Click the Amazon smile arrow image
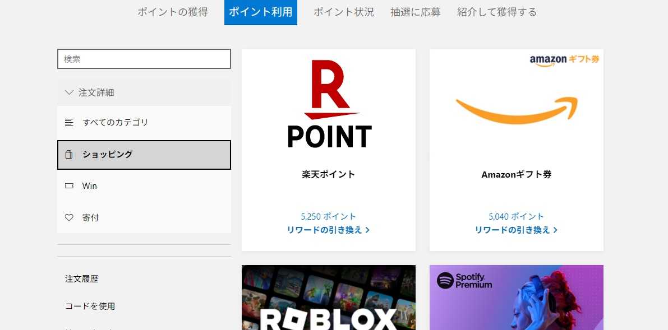668x330 pixels. coord(517,111)
